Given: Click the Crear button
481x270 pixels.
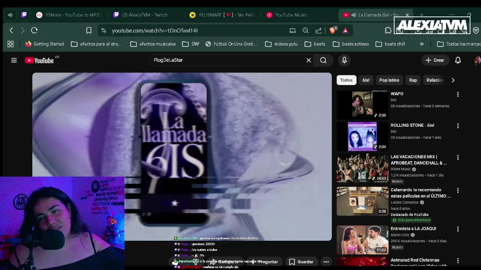Looking at the screenshot, I should (x=435, y=60).
